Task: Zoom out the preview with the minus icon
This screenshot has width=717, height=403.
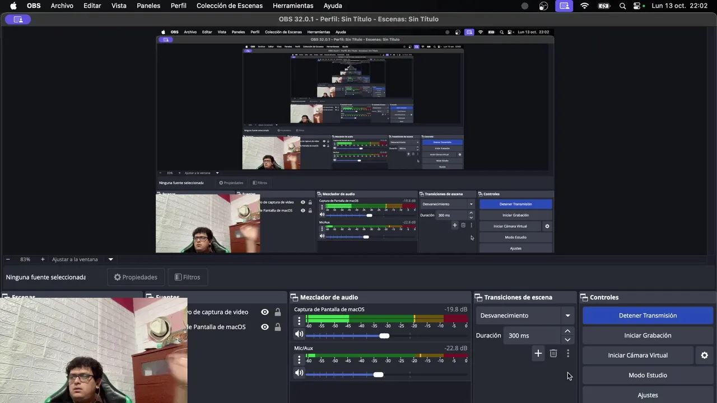Action: tap(8, 259)
